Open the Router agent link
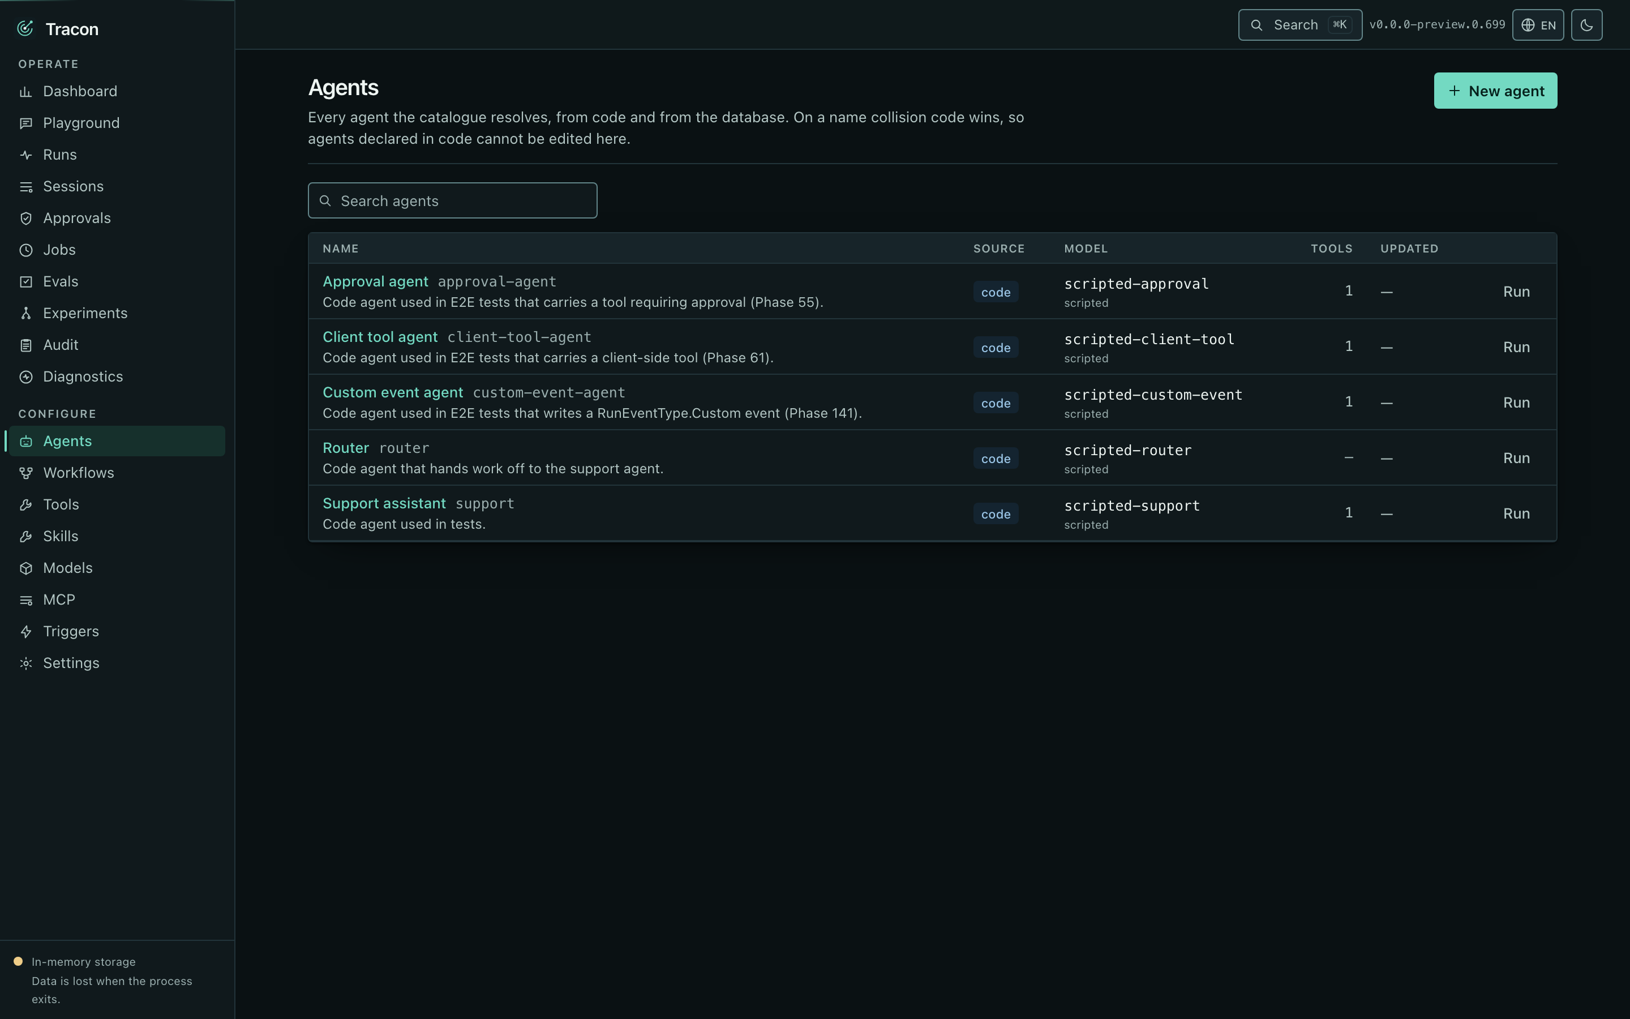This screenshot has height=1019, width=1630. point(346,447)
